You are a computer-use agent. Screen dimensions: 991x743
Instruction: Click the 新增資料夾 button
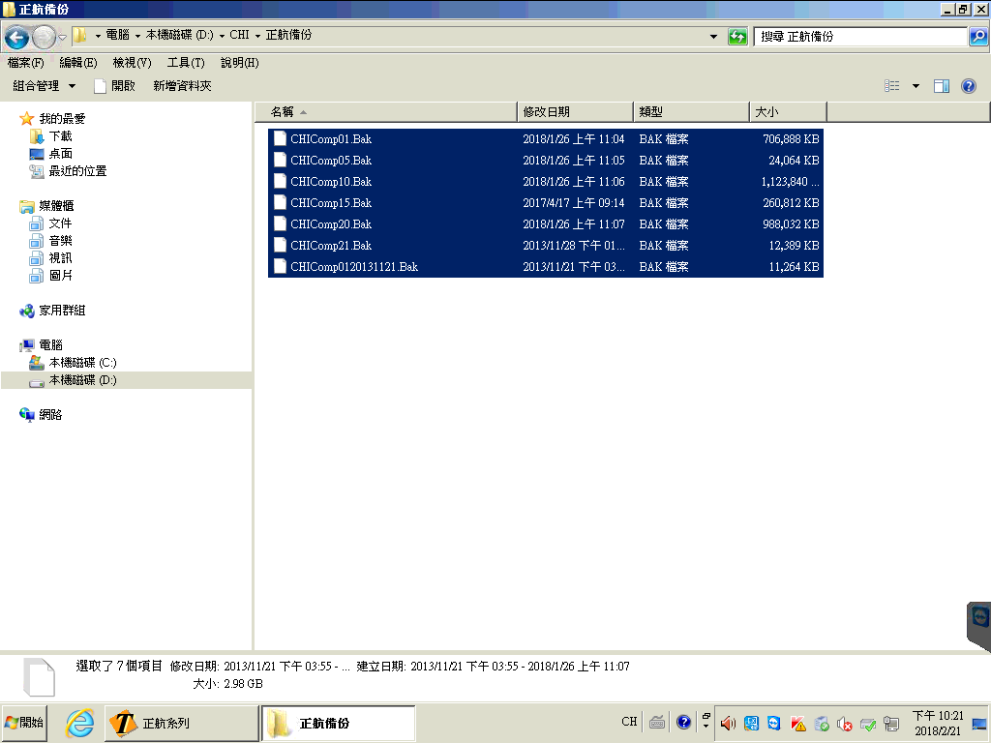[x=182, y=86]
